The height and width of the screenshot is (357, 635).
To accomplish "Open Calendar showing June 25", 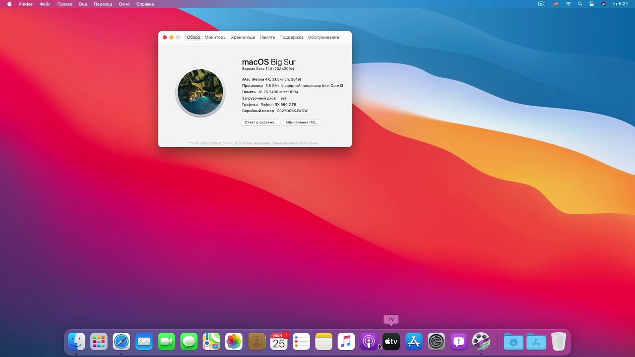I will pos(279,341).
